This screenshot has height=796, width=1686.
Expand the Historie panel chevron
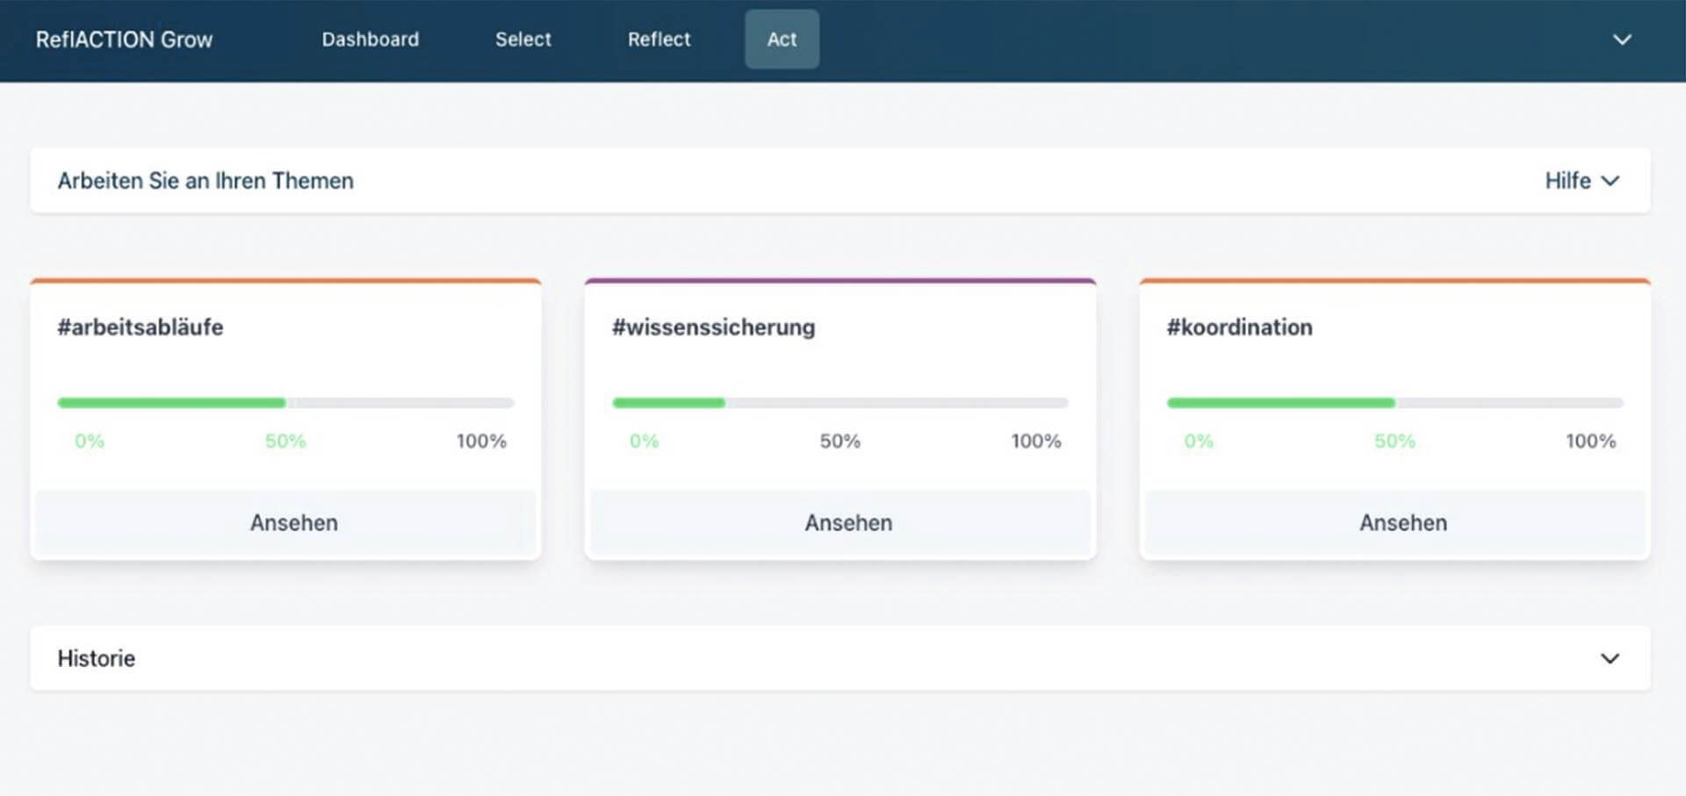click(x=1609, y=658)
